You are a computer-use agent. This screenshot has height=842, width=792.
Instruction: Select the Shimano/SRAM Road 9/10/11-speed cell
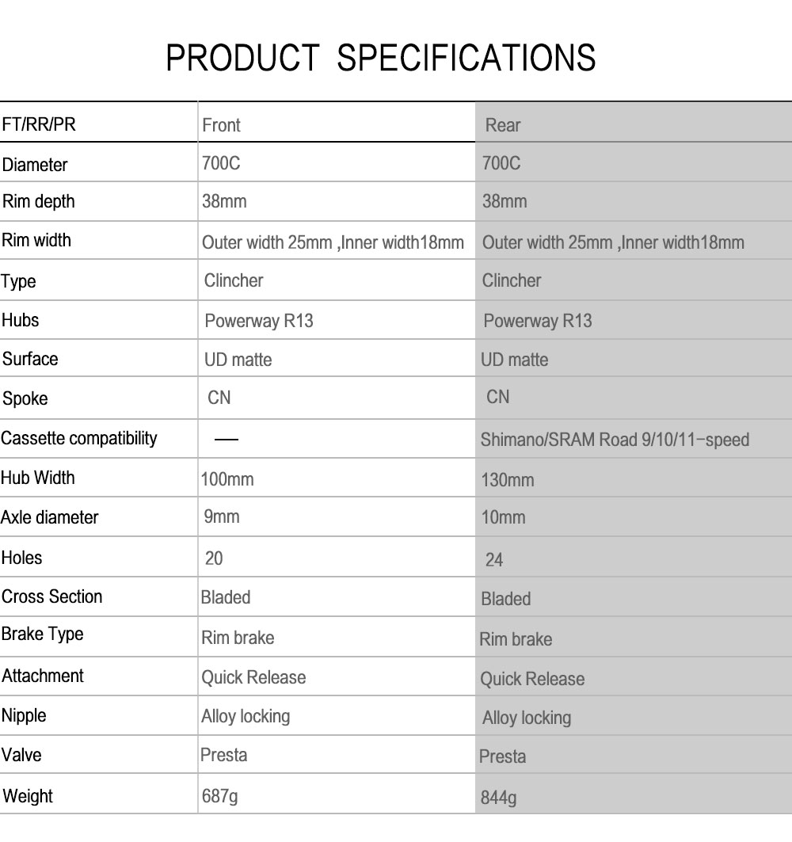[x=615, y=440]
